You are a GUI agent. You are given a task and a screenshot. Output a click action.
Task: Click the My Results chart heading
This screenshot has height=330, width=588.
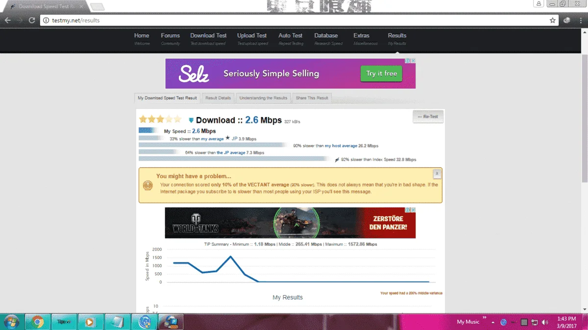(288, 297)
